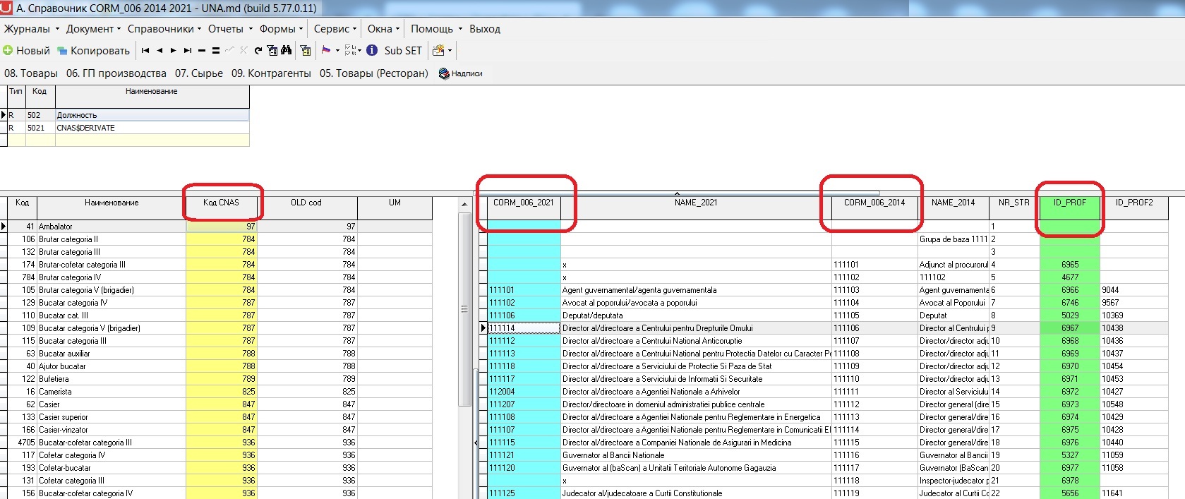Viewport: 1185px width, 499px height.
Task: Open the Сервис menu
Action: click(x=335, y=29)
